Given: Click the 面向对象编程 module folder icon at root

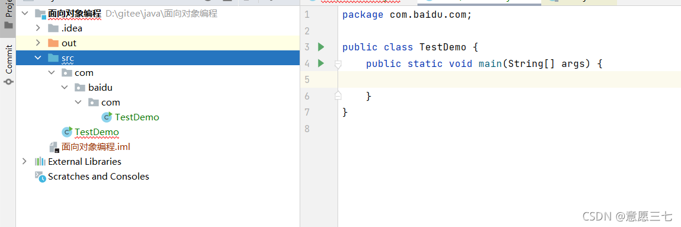Looking at the screenshot, I should coord(40,14).
